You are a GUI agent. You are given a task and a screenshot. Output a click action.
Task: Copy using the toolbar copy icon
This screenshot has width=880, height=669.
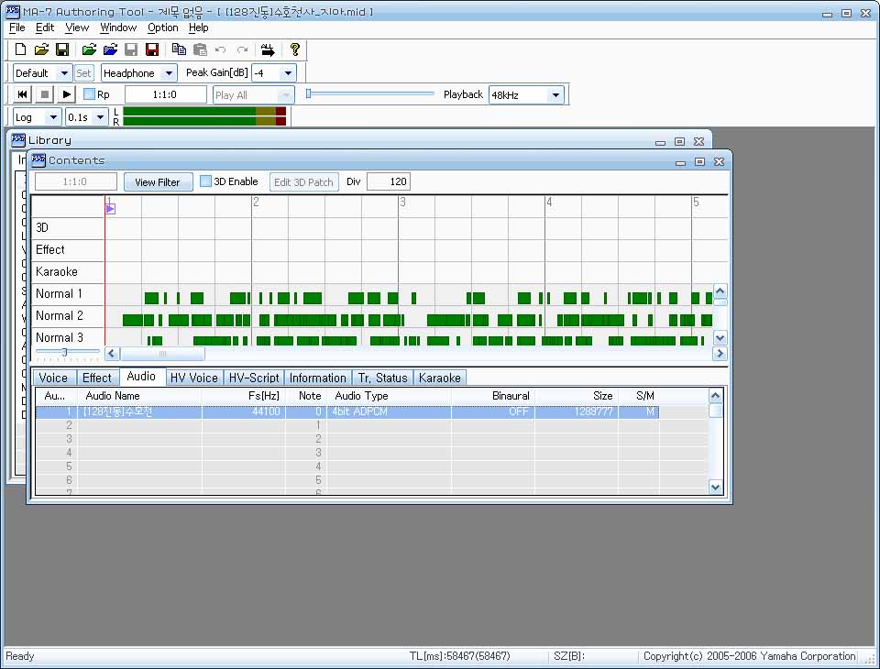[x=179, y=49]
